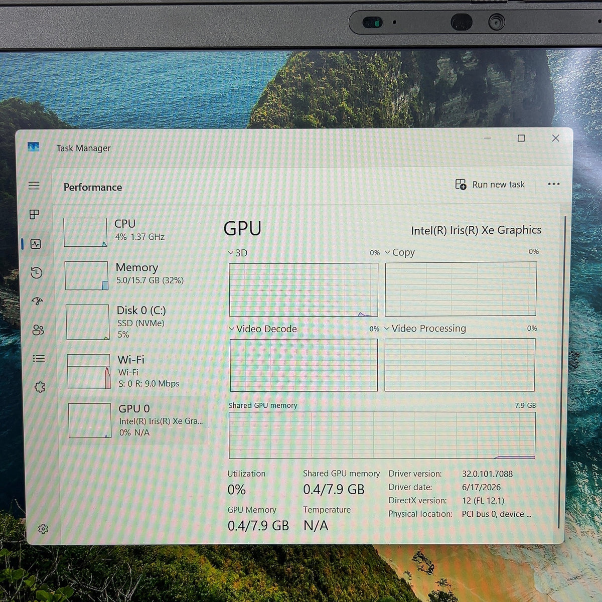
Task: Click driver date 6/17/2026
Action: coord(481,487)
